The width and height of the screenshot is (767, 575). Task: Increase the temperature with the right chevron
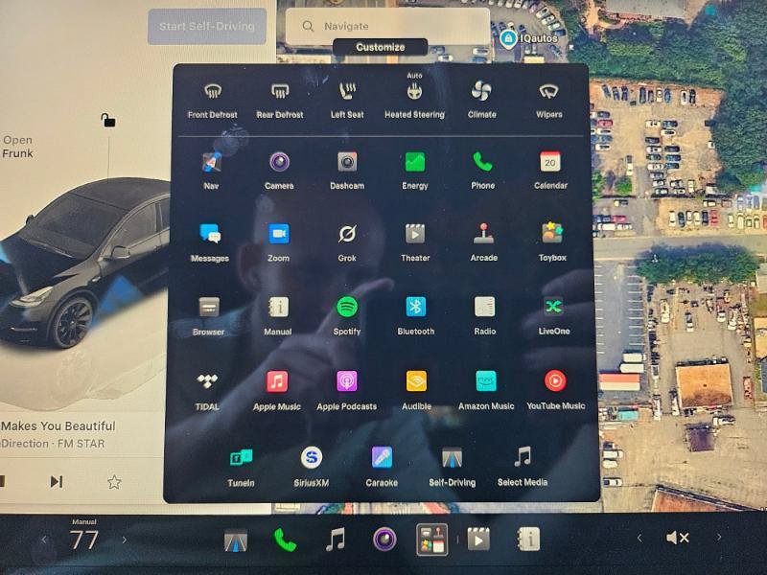[x=125, y=540]
